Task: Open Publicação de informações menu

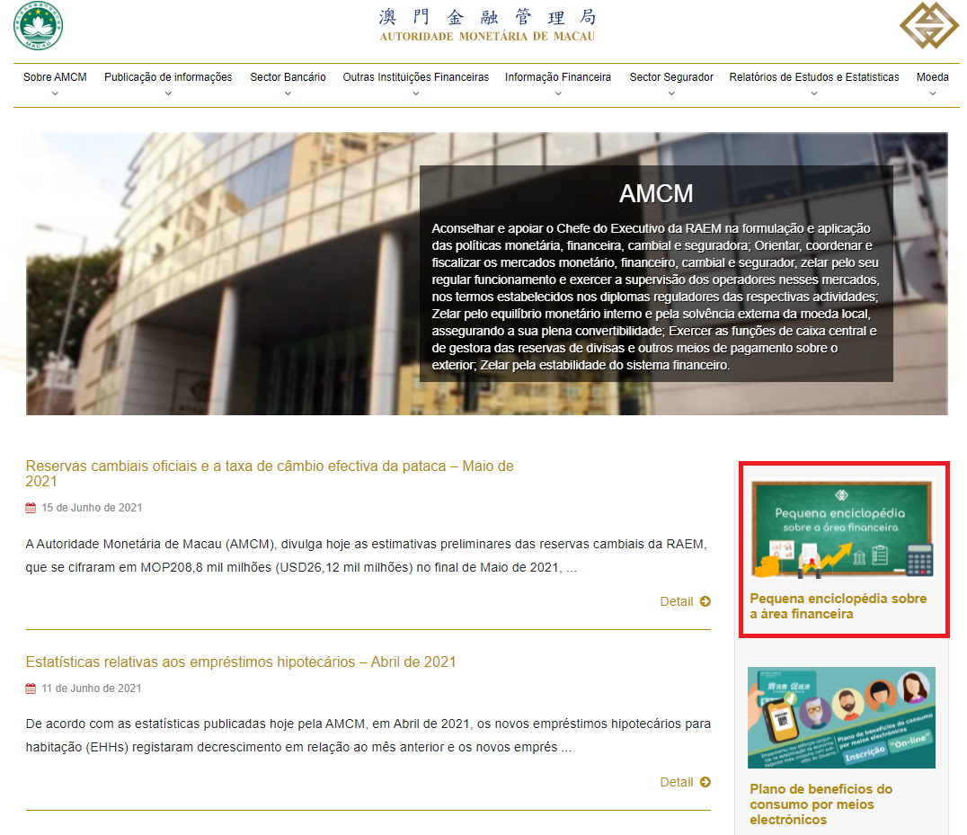Action: (168, 77)
